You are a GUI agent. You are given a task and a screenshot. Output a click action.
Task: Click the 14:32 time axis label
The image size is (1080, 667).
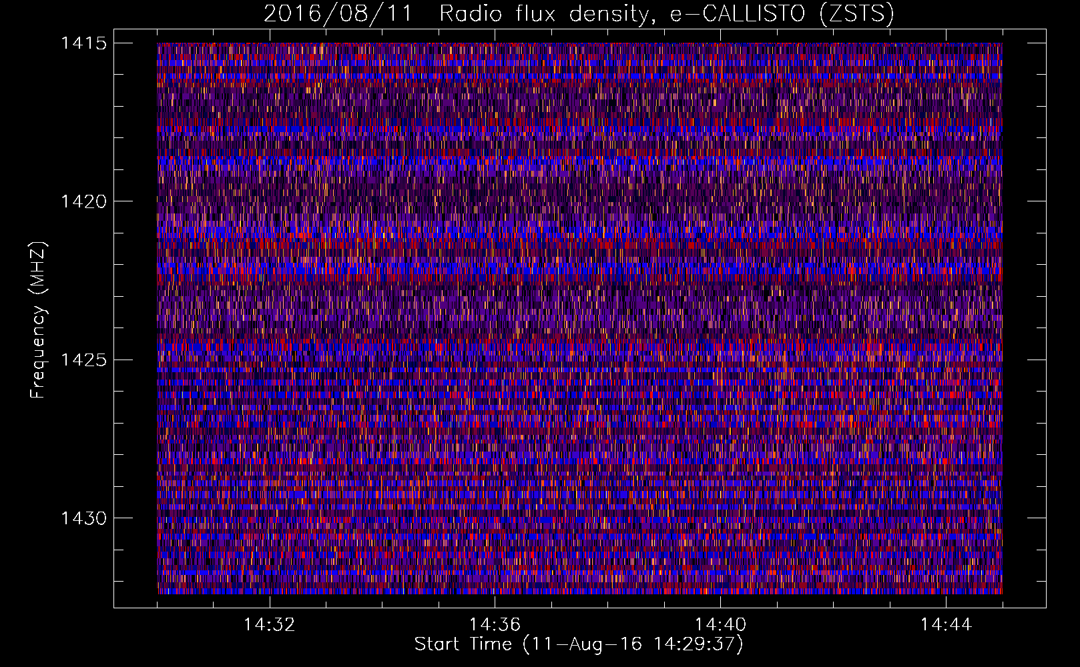click(270, 625)
